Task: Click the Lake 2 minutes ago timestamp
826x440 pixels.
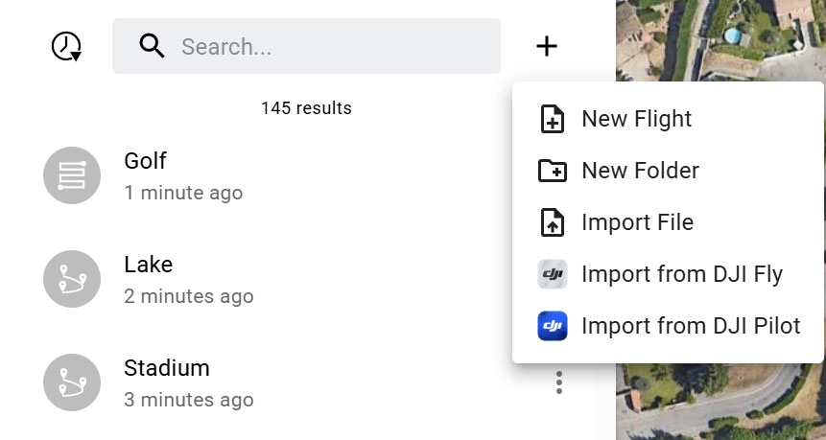Action: tap(189, 296)
